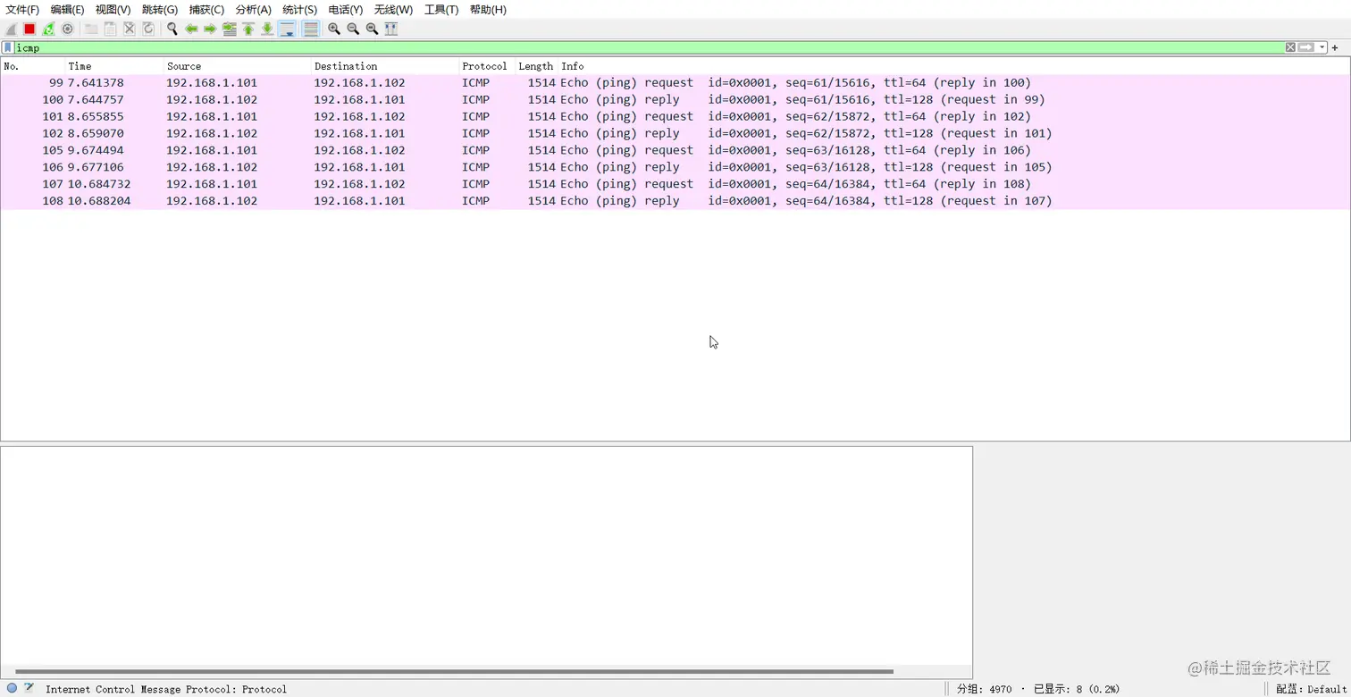1351x697 pixels.
Task: Click the close capture file icon
Action: [x=130, y=29]
